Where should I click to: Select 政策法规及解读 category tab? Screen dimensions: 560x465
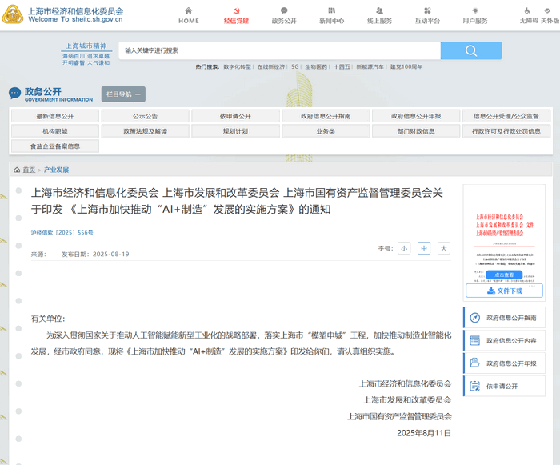pyautogui.click(x=145, y=131)
